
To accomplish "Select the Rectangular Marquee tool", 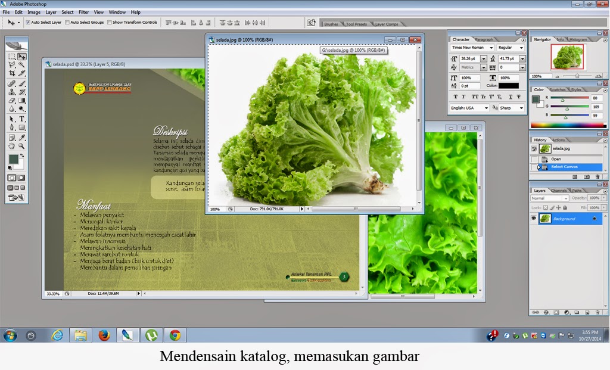I will coord(12,57).
